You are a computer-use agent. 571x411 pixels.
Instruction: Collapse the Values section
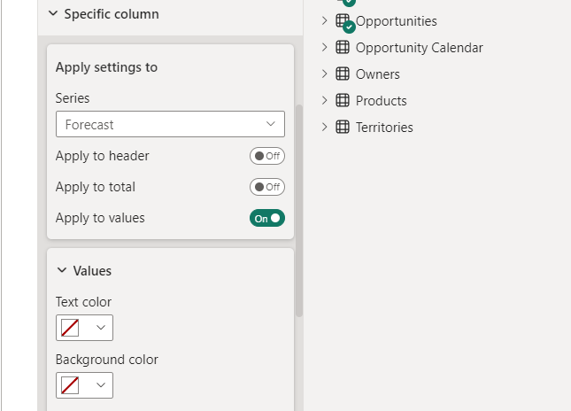pos(62,271)
